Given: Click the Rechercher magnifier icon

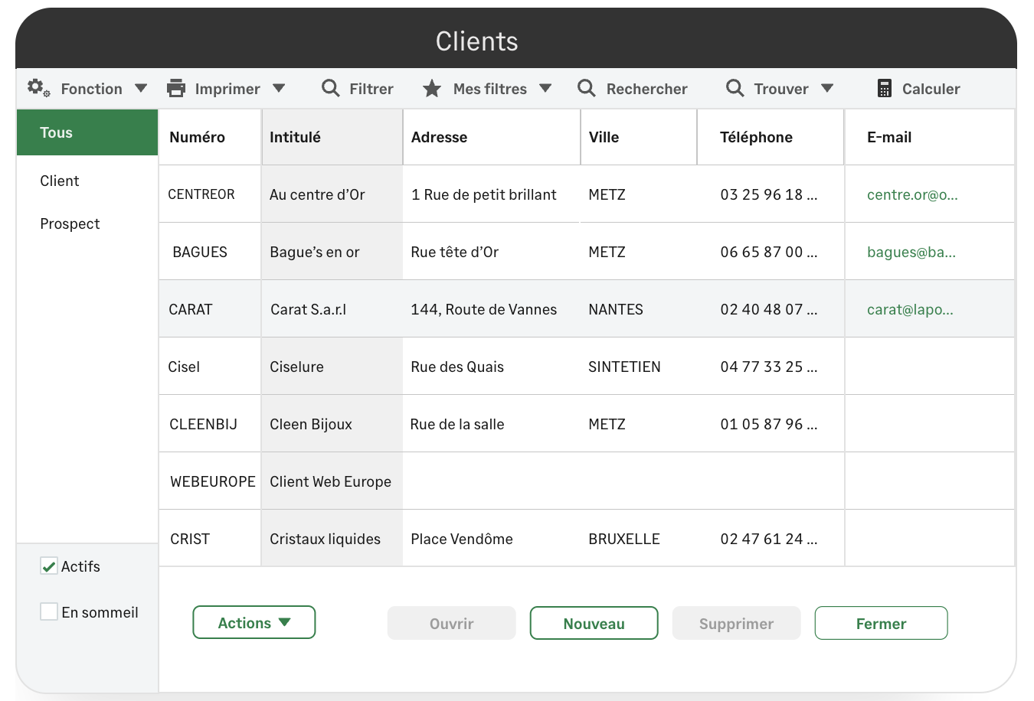Looking at the screenshot, I should [x=587, y=88].
